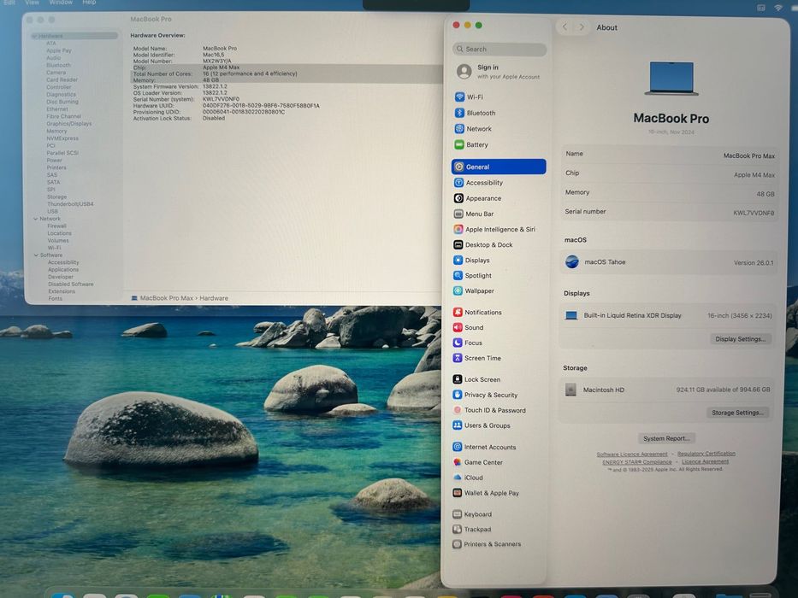Click the System Report... button
Viewport: 798px width, 598px height.
[666, 438]
